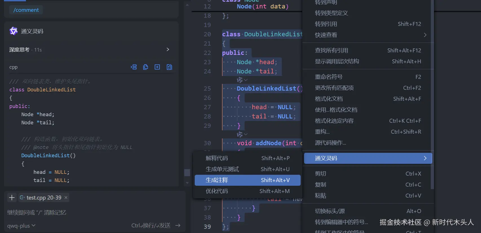Click the insert code icon in cpp block
The image size is (481, 233).
[x=134, y=67]
